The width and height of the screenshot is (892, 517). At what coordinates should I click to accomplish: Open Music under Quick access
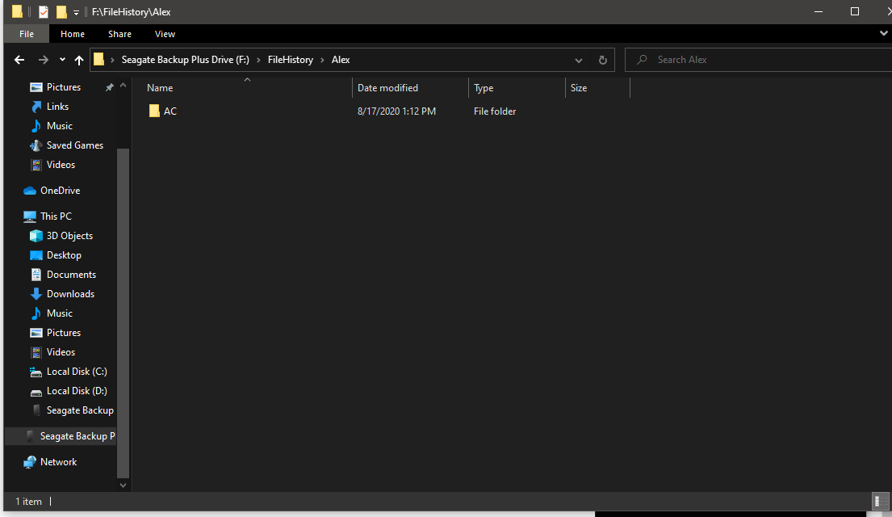(59, 126)
